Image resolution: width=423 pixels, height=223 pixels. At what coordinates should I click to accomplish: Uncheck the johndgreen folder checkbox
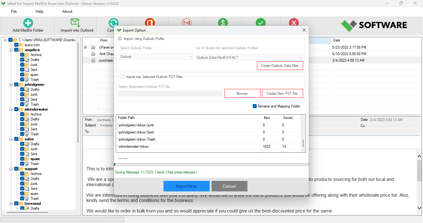tap(16, 85)
